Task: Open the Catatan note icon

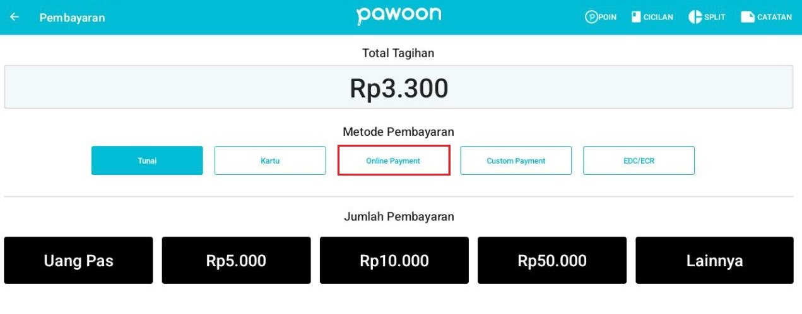Action: point(748,17)
